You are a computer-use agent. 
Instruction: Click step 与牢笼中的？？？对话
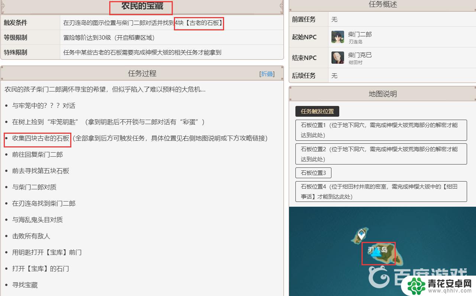pos(43,106)
